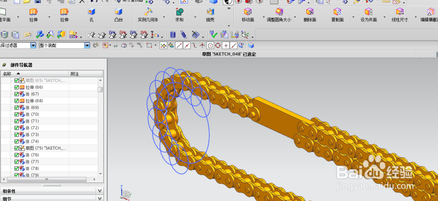Select the 体 (74) tree row

(x=49, y=141)
